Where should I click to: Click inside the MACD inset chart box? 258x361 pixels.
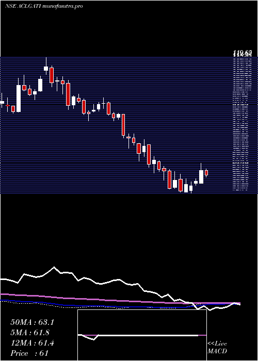[142, 335]
